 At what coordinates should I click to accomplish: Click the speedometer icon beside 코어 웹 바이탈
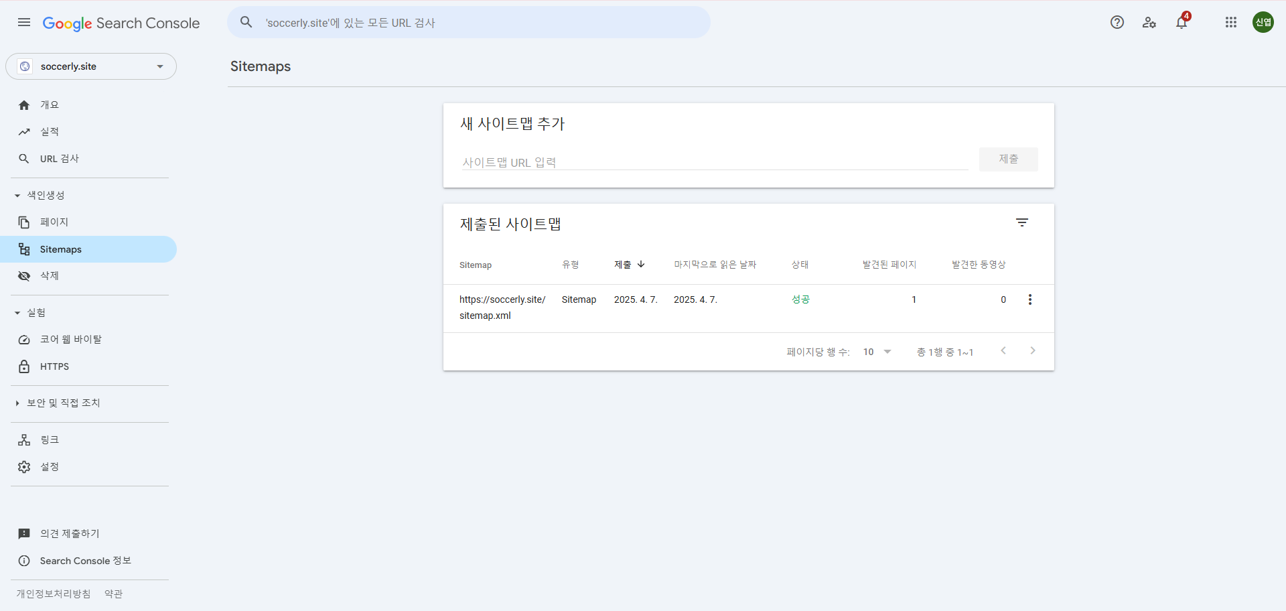point(24,340)
